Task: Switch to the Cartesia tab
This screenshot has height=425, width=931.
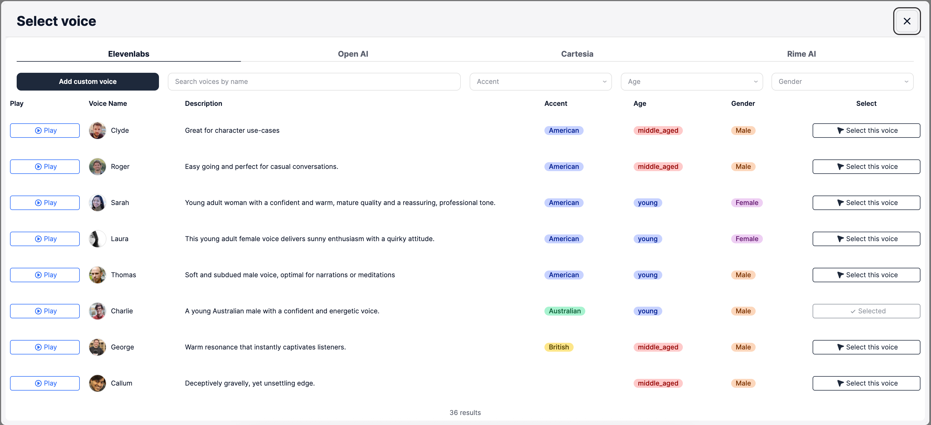Action: pos(577,54)
